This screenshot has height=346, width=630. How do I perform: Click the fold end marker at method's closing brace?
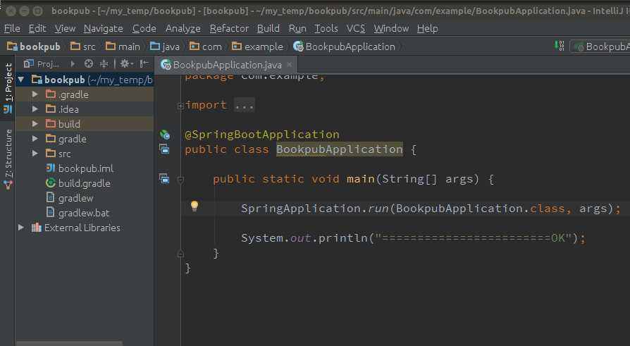coord(181,254)
